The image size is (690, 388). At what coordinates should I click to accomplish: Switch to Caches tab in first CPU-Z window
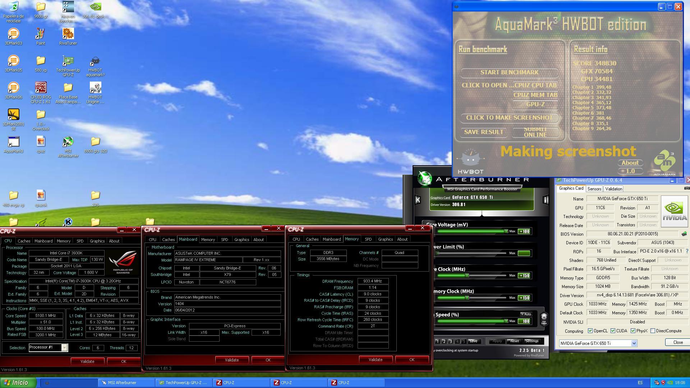pyautogui.click(x=24, y=241)
